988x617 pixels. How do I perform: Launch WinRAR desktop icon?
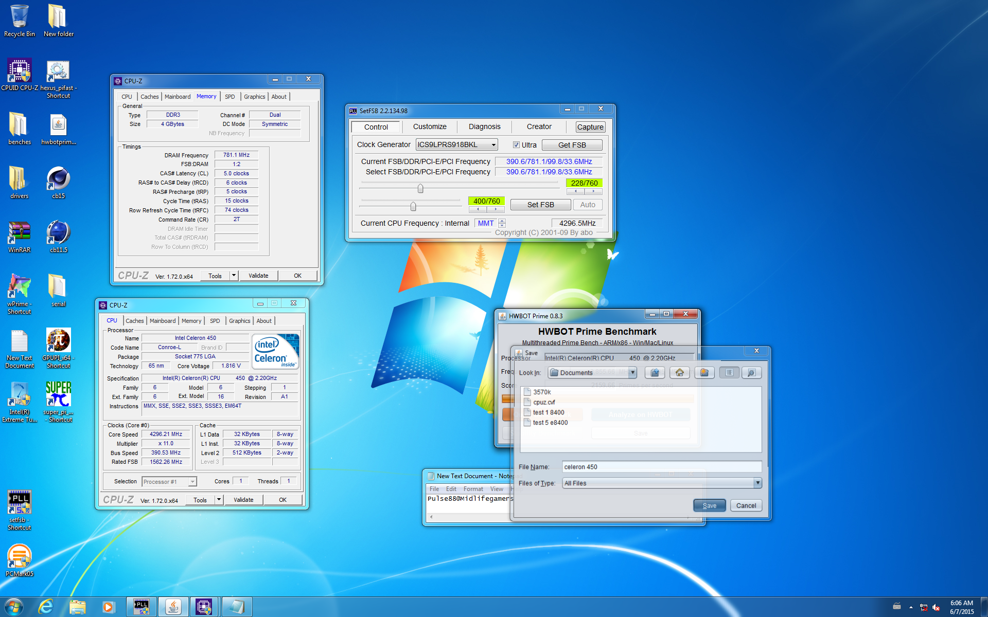coord(20,237)
